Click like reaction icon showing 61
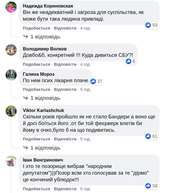Image resolution: width=174 pixels, height=193 pixels. click(148, 136)
